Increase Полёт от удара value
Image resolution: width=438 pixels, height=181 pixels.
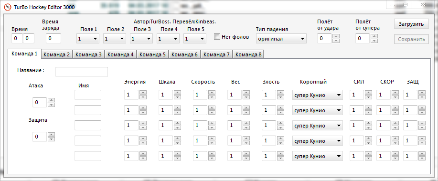tap(336, 36)
